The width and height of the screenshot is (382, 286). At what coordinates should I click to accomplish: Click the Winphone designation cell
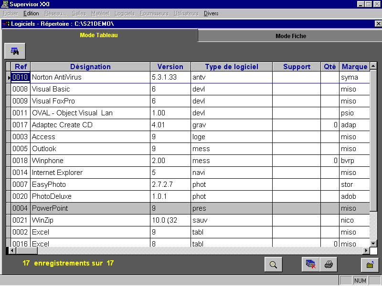point(90,161)
